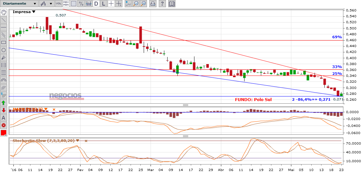Remove the Stochastic Slow panel
The image size is (363, 173).
point(86,141)
